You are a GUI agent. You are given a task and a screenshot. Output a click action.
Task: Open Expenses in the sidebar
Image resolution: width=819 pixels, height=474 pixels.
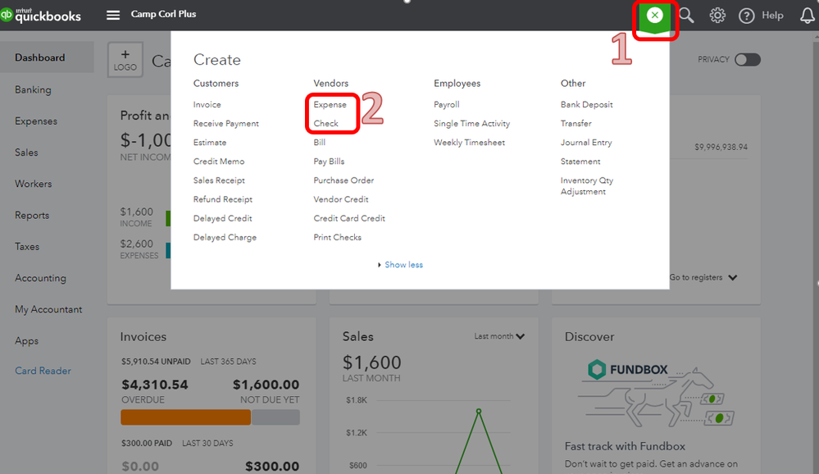[x=36, y=121]
